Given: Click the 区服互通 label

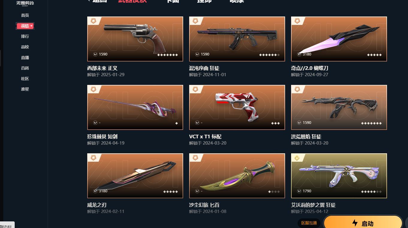Looking at the screenshot, I should point(309,223).
